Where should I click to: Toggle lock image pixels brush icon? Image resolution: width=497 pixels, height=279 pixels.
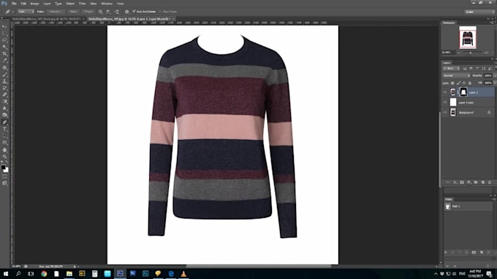458,83
